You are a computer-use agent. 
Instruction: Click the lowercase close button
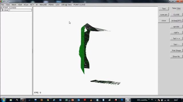[x=164, y=21]
